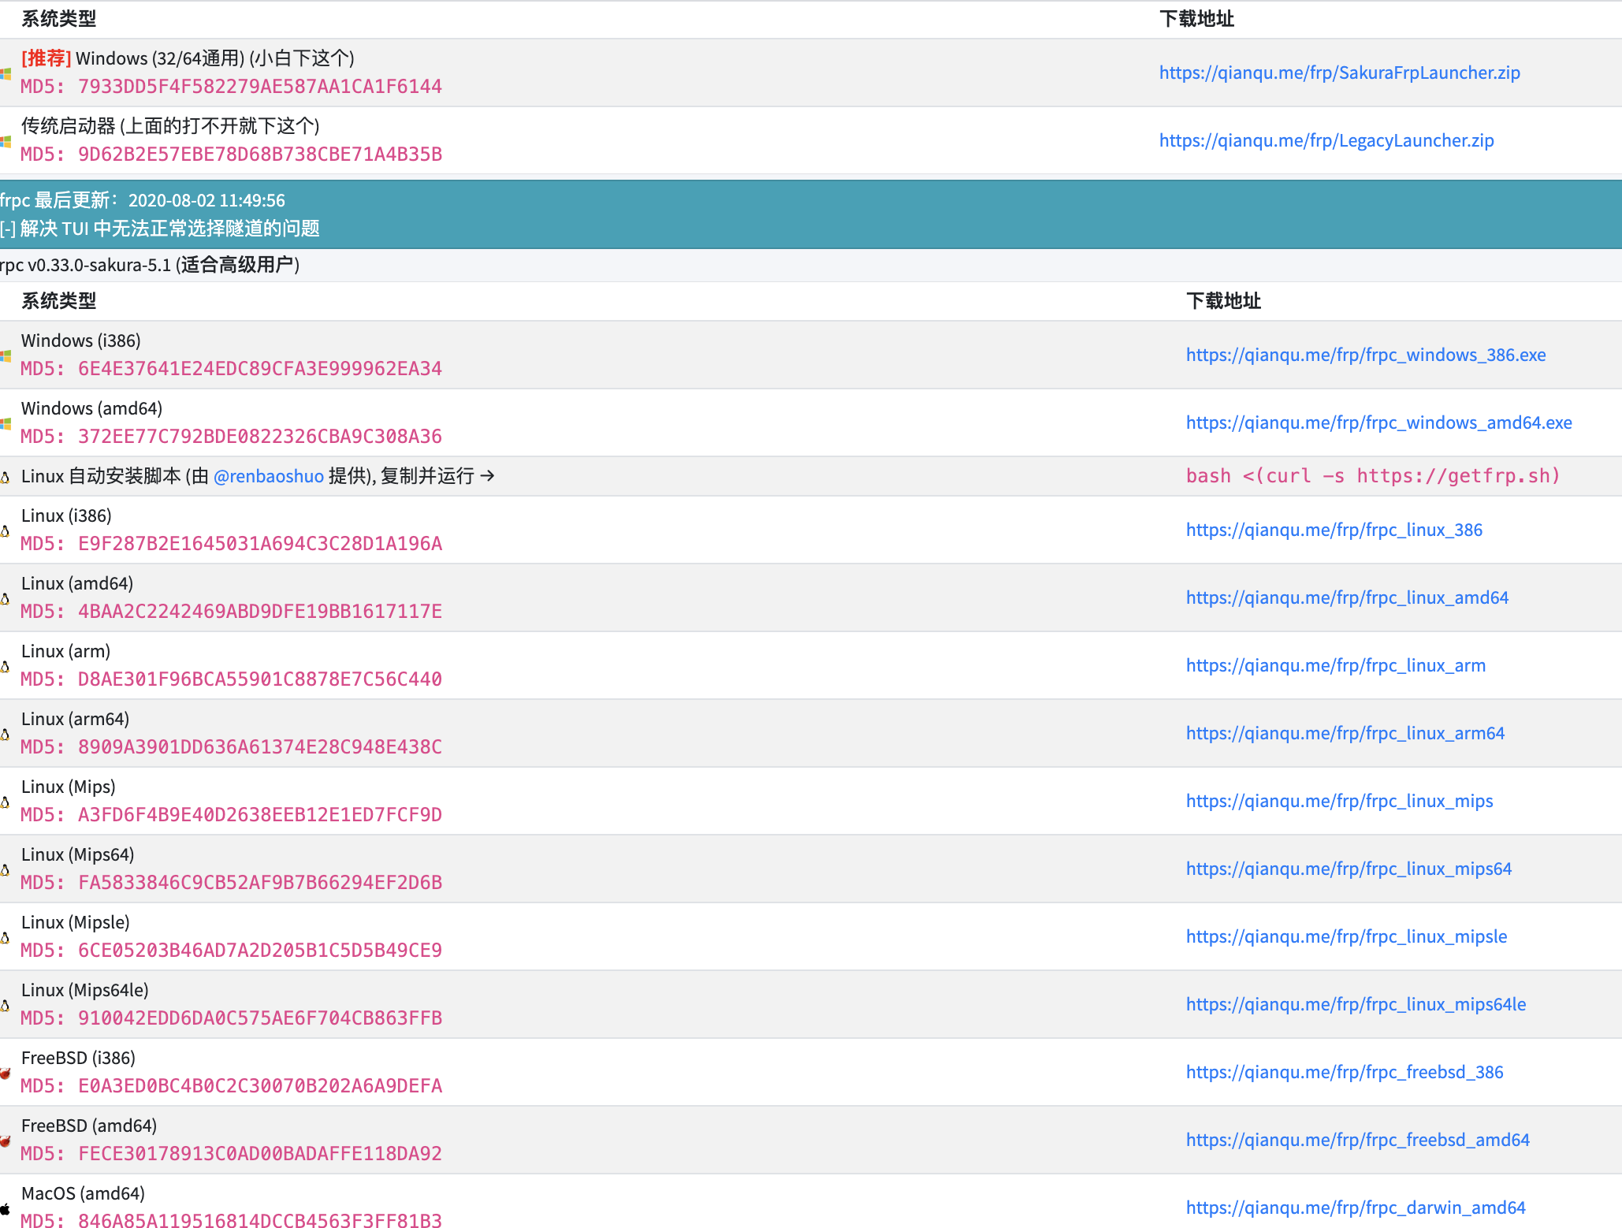Download frpc_freebsd_amd64
Screen dimensions: 1622x1228
click(x=1357, y=1140)
